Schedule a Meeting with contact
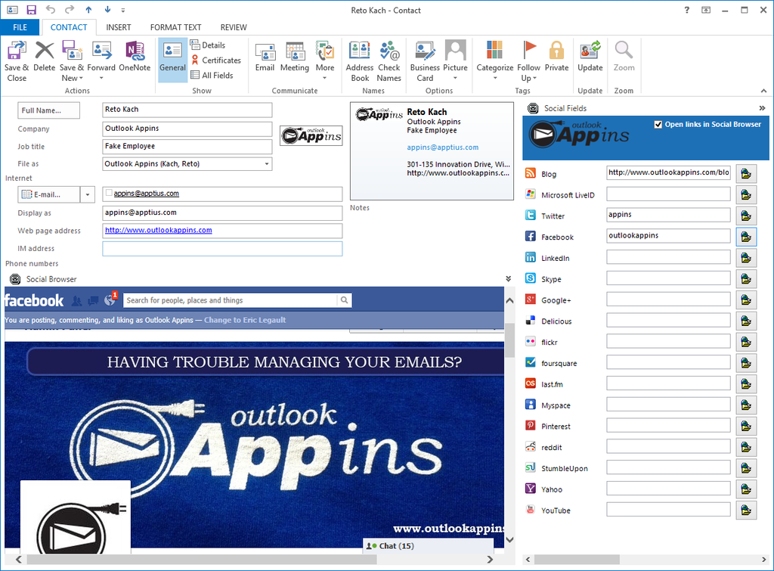This screenshot has height=571, width=774. tap(295, 57)
